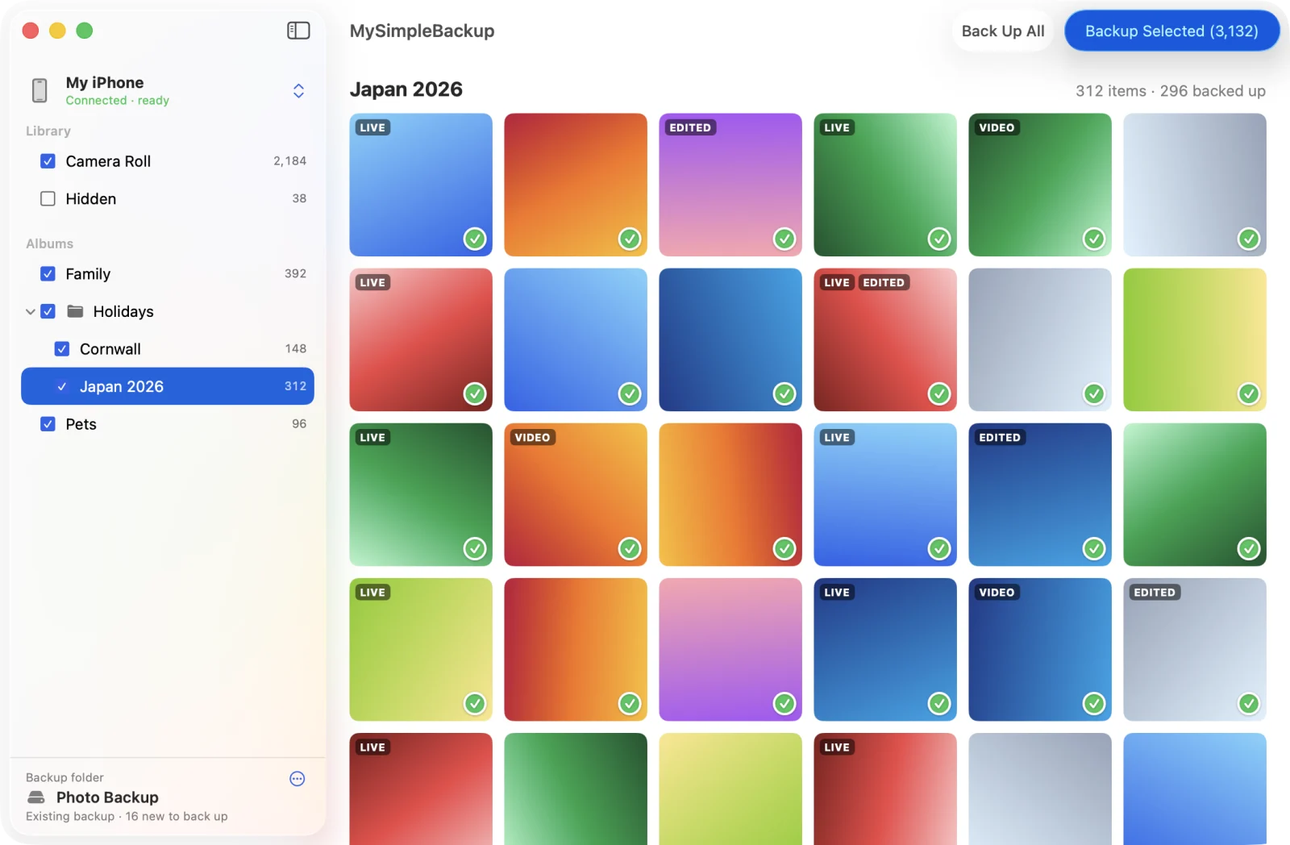Uncheck the Camera Roll checkbox
This screenshot has width=1290, height=845.
click(x=48, y=161)
